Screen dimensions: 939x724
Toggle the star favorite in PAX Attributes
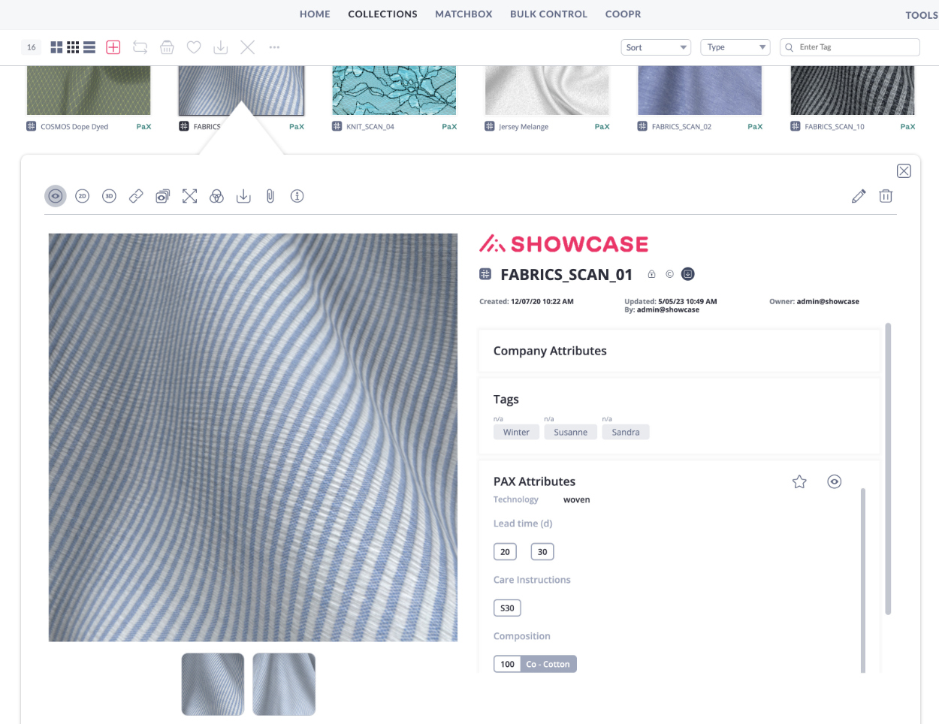coord(799,481)
